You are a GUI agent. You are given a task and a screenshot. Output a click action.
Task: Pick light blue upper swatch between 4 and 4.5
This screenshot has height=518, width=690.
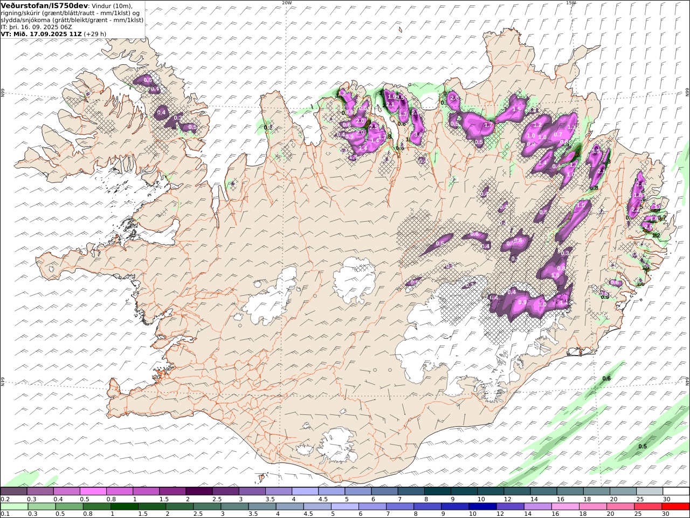tap(305, 492)
